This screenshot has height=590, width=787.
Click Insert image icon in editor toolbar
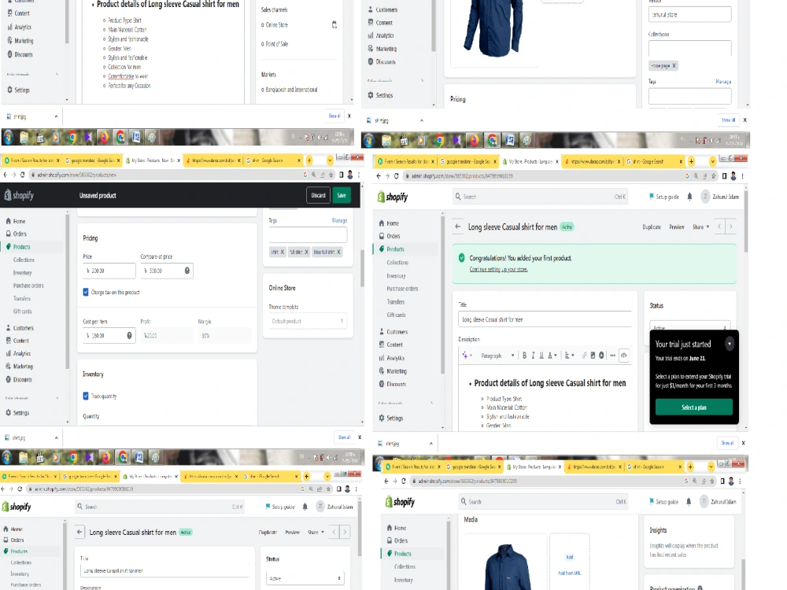tap(593, 356)
